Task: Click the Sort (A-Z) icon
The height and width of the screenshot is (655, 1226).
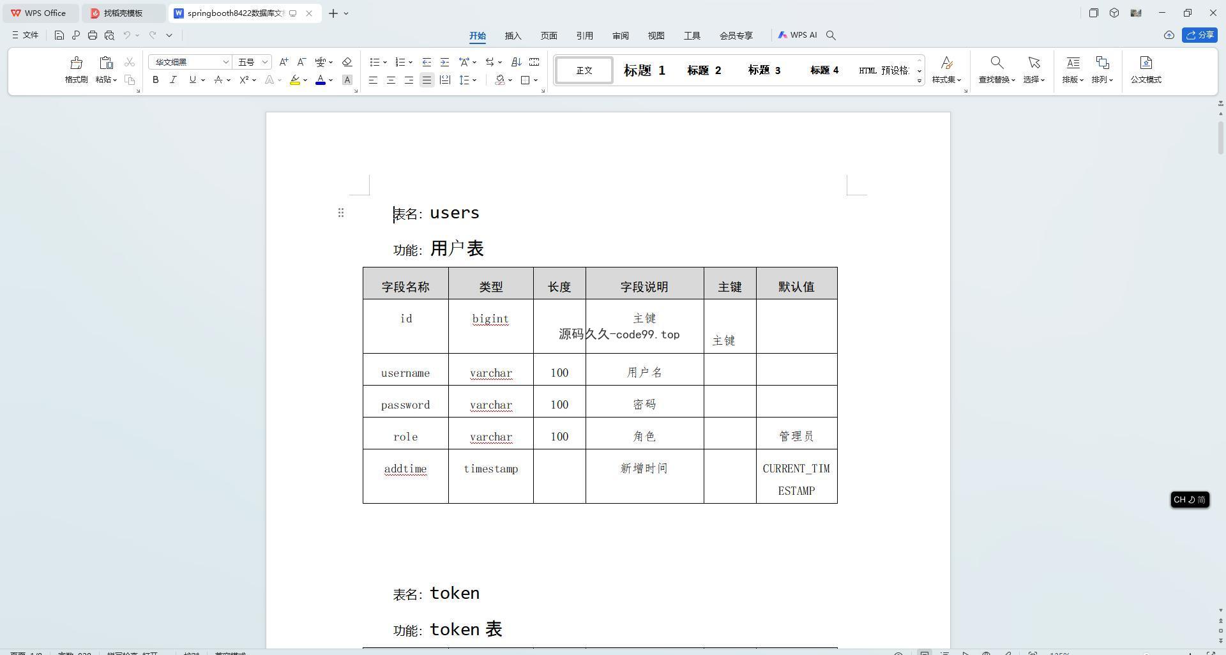Action: tap(516, 62)
